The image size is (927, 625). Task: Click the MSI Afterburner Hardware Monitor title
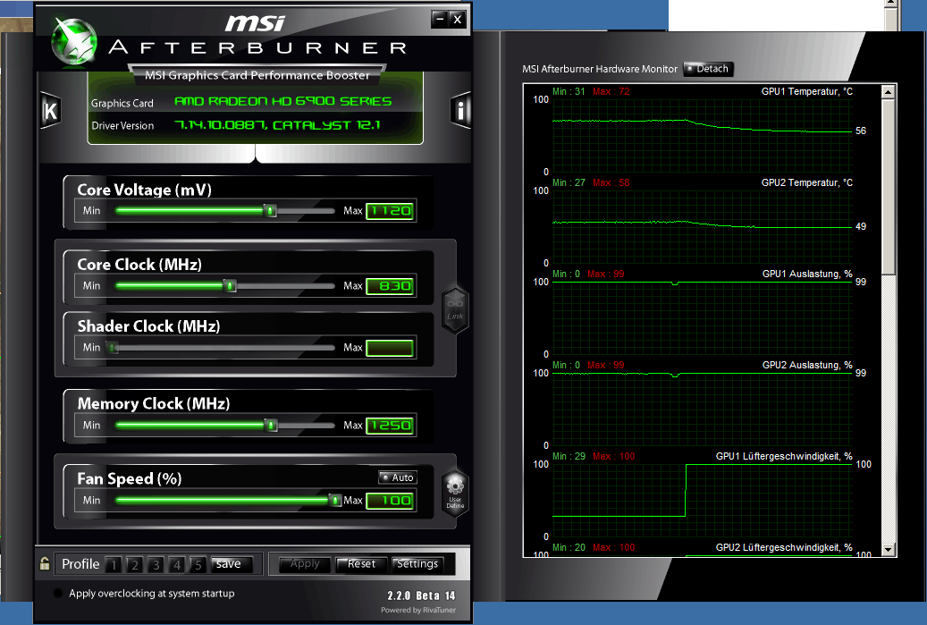coord(600,69)
